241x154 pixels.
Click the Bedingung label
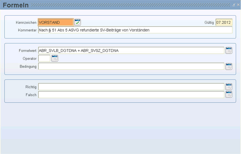point(28,67)
